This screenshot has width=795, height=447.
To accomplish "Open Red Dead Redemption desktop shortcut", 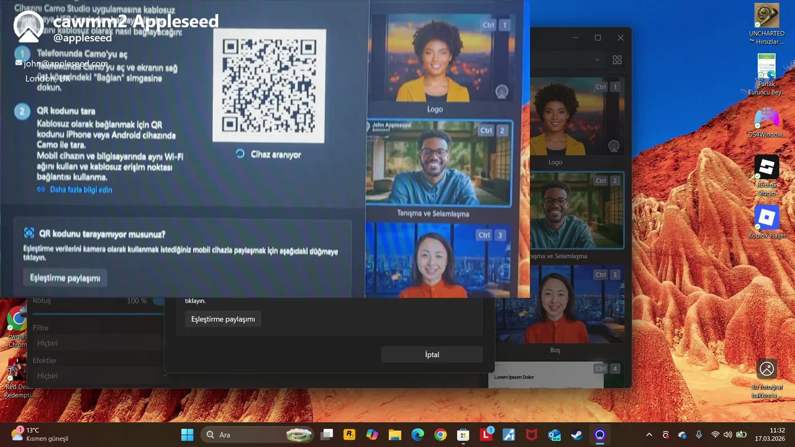I will (16, 379).
